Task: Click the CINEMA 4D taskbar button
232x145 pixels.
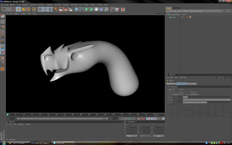Action: point(41,143)
